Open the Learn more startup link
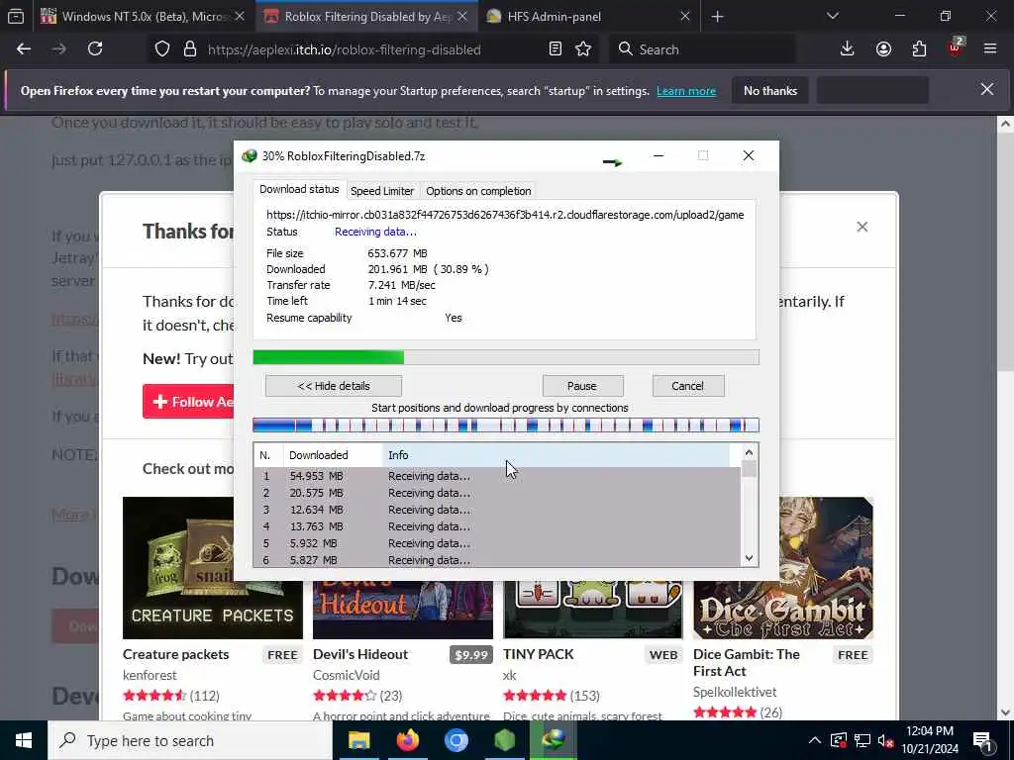Screen dimensions: 1014x760 pyautogui.click(x=686, y=91)
